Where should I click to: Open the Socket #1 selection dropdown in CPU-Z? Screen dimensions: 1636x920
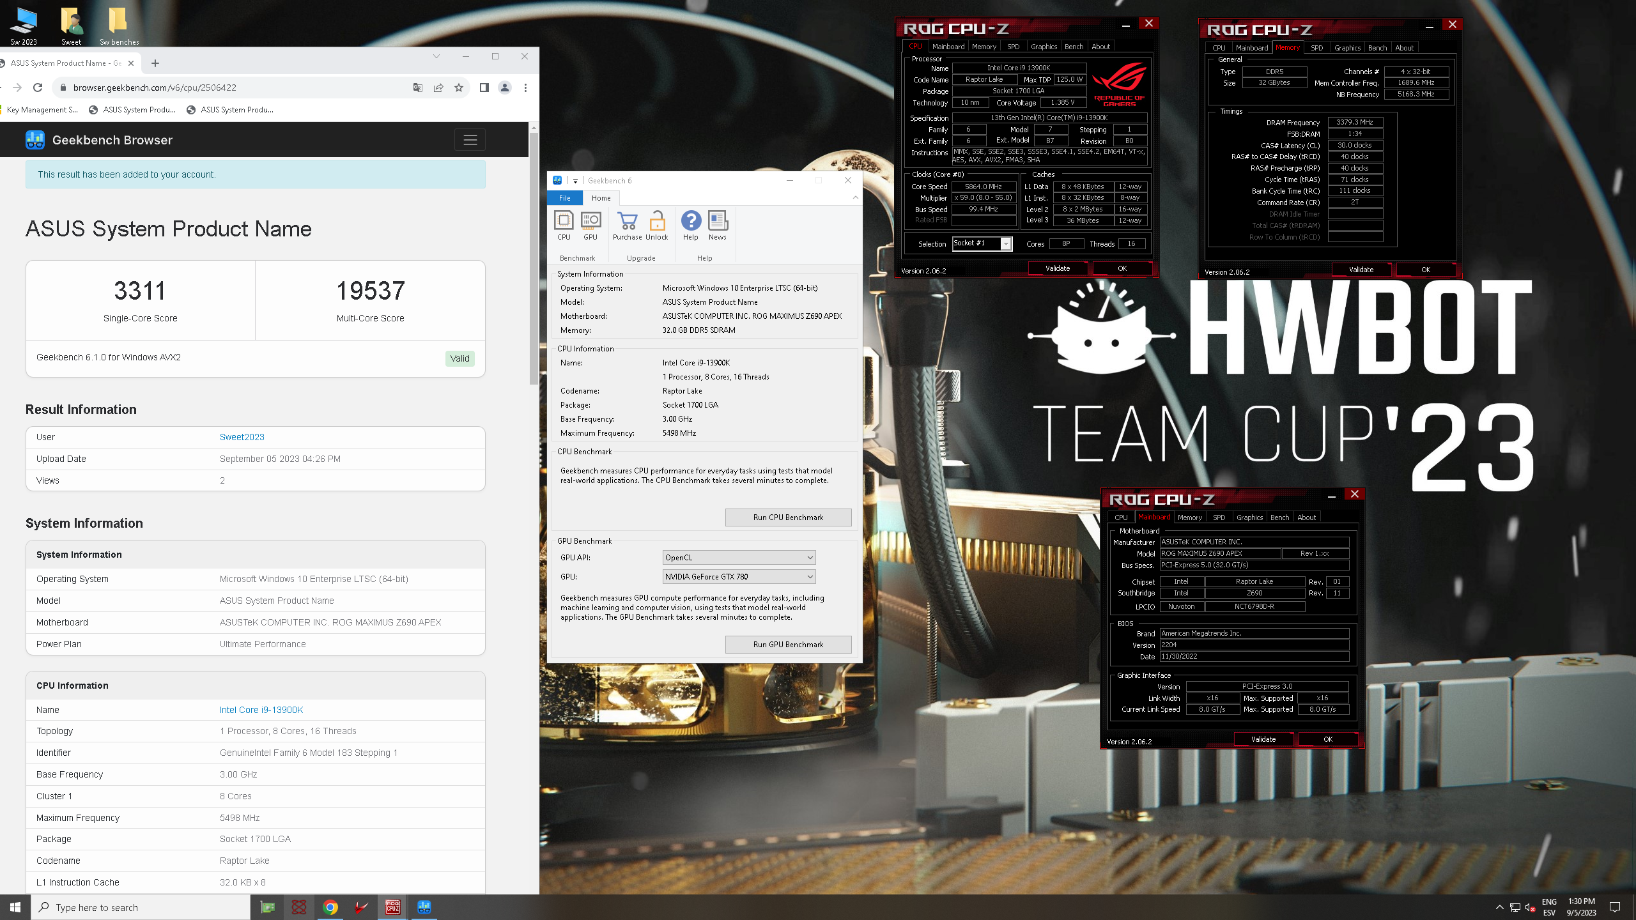(x=982, y=243)
